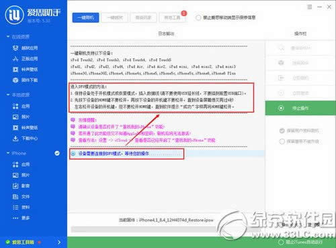Click the iPhone supported devices line

pyautogui.click(x=153, y=73)
